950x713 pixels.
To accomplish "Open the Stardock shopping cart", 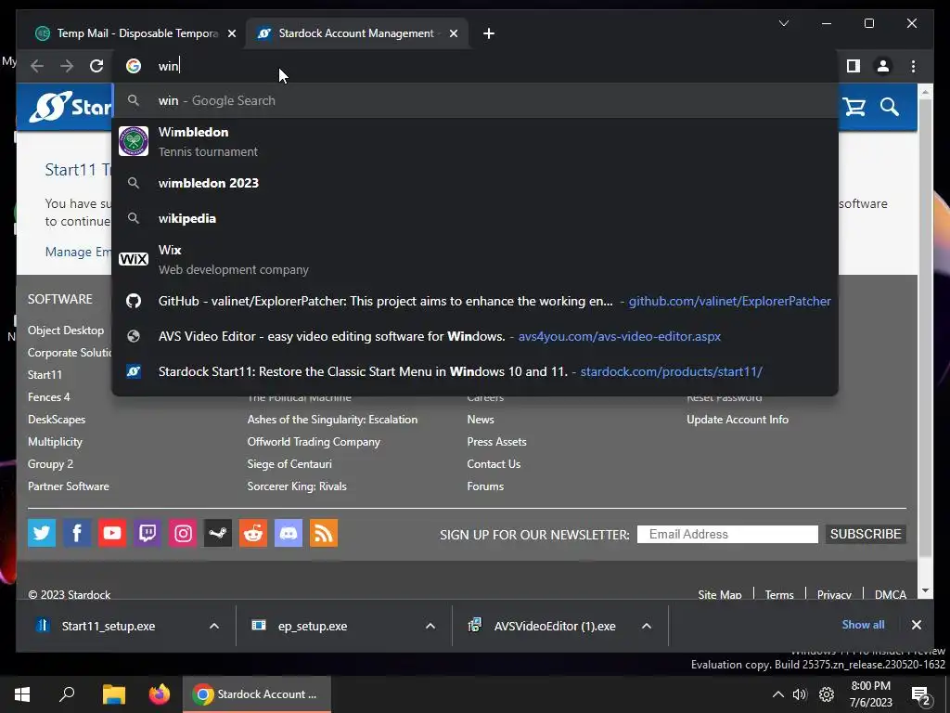I will point(854,108).
